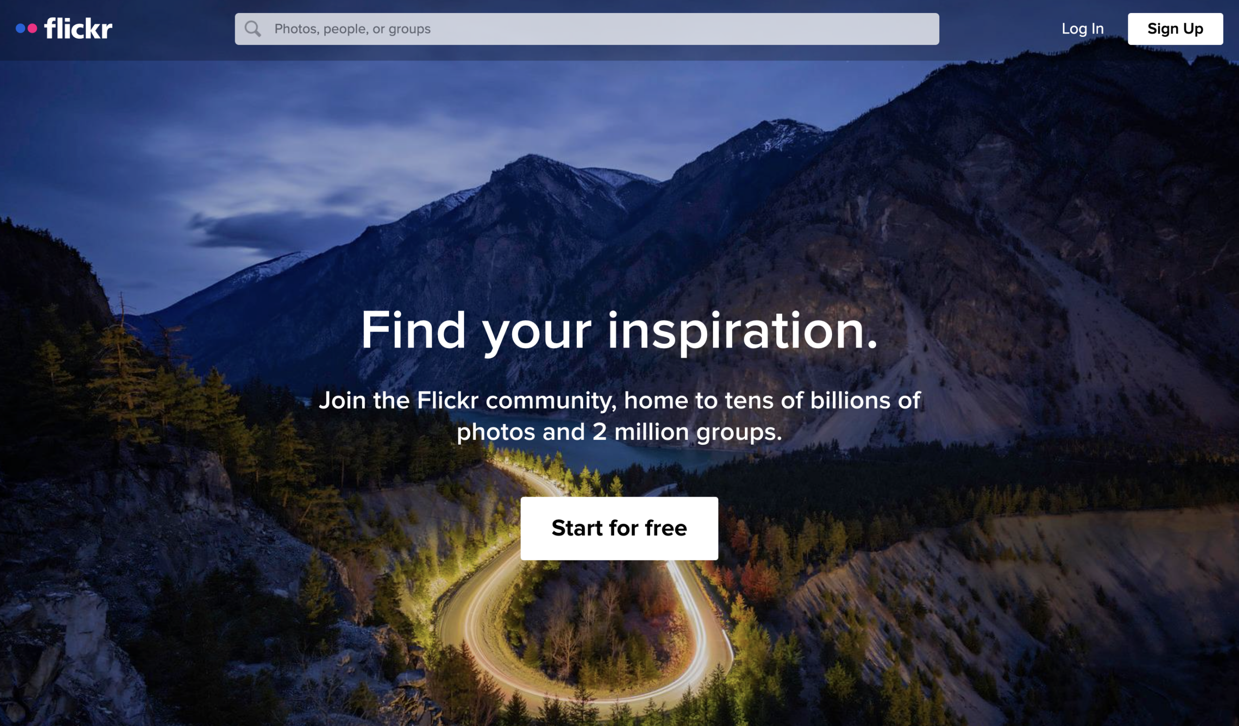Open the Log In page
This screenshot has width=1239, height=726.
pyautogui.click(x=1083, y=29)
